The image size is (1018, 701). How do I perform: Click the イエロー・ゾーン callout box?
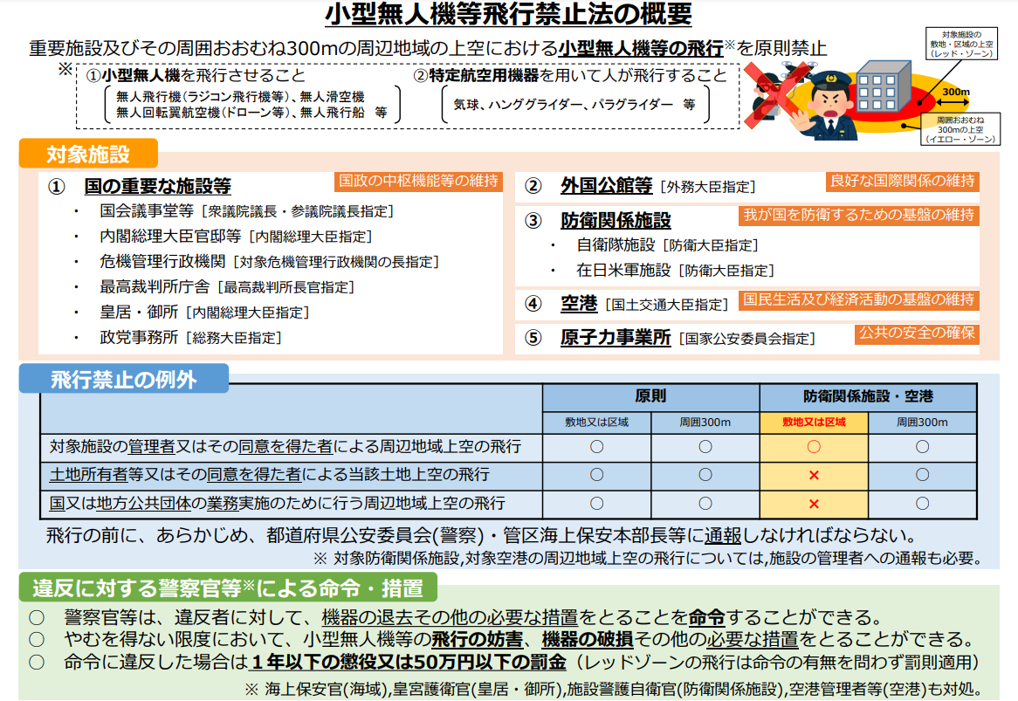[x=961, y=128]
